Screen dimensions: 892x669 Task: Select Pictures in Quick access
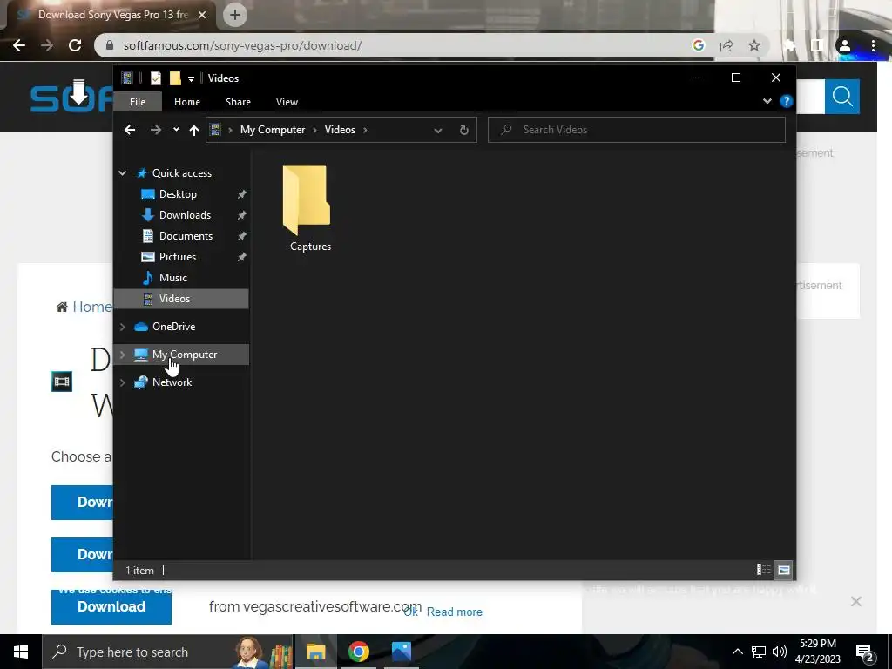point(178,257)
